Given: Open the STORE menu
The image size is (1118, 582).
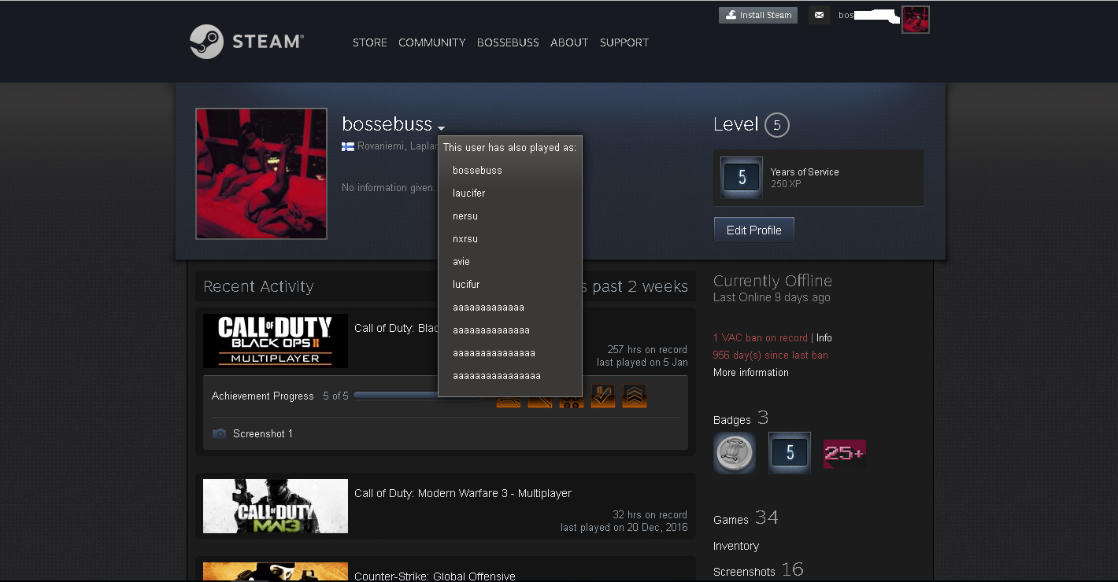Looking at the screenshot, I should 370,42.
